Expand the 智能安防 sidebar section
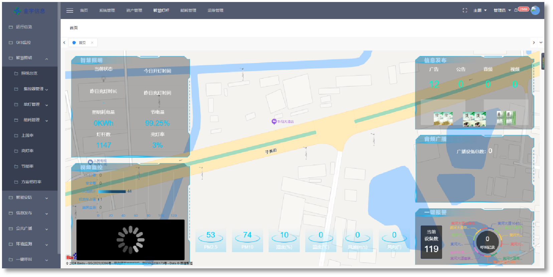 click(46, 198)
